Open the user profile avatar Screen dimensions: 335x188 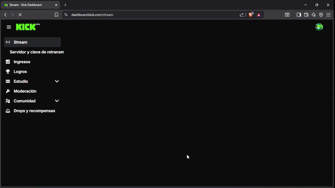(319, 27)
